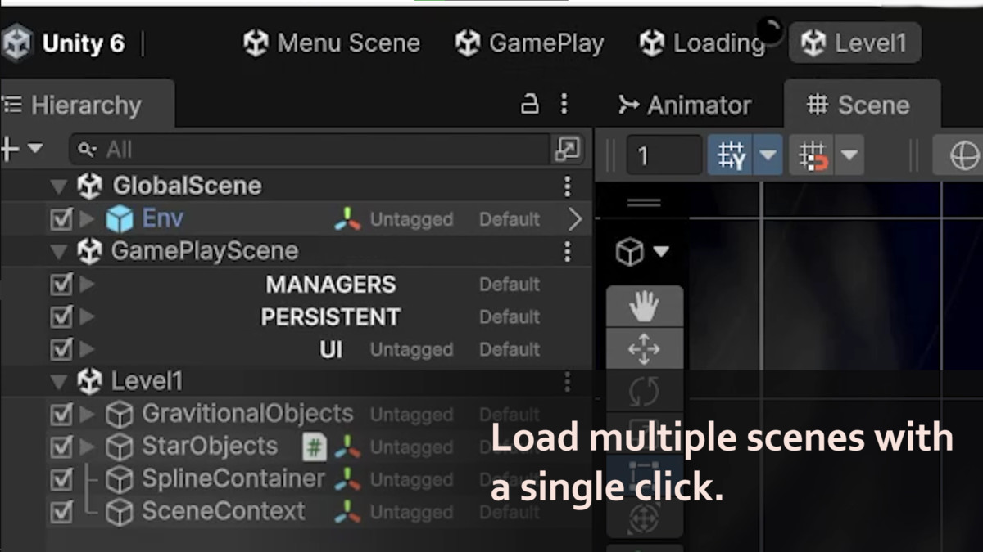This screenshot has height=552, width=983.
Task: Collapse the GamePlayScene foldout
Action: [58, 252]
